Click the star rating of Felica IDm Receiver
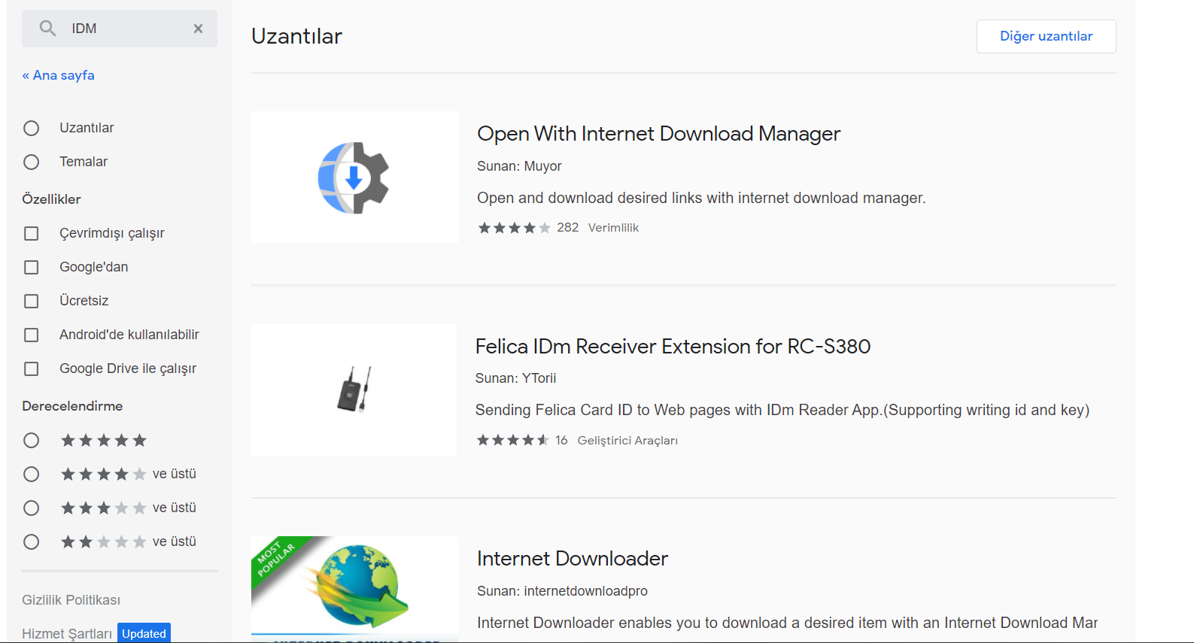 (513, 440)
